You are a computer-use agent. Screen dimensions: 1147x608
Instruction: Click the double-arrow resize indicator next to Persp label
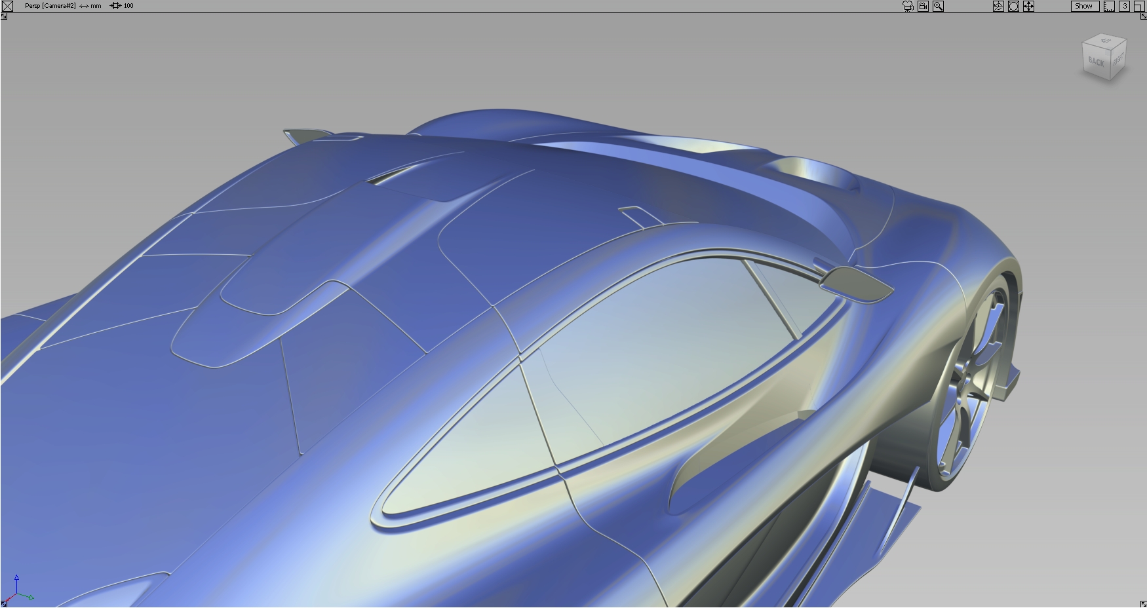84,6
